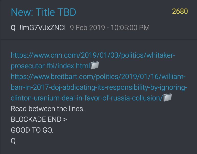
Task: Click the word 'New:' in the title
Action: (22, 12)
